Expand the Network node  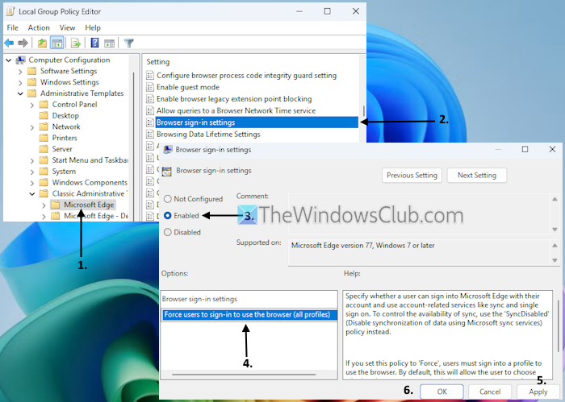click(x=32, y=127)
